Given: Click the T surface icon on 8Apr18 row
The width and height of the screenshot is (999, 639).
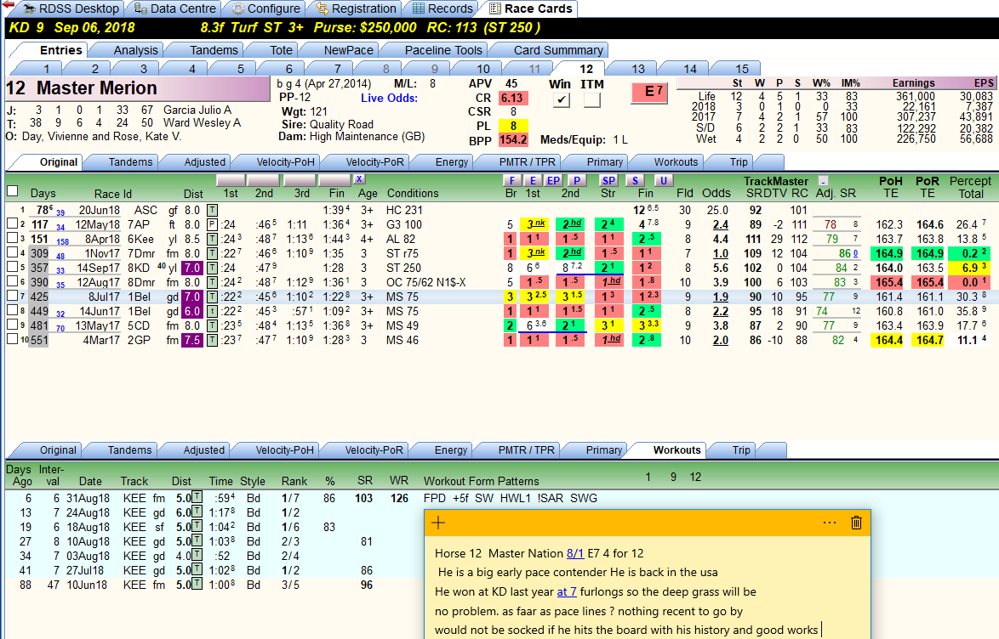Looking at the screenshot, I should [212, 239].
